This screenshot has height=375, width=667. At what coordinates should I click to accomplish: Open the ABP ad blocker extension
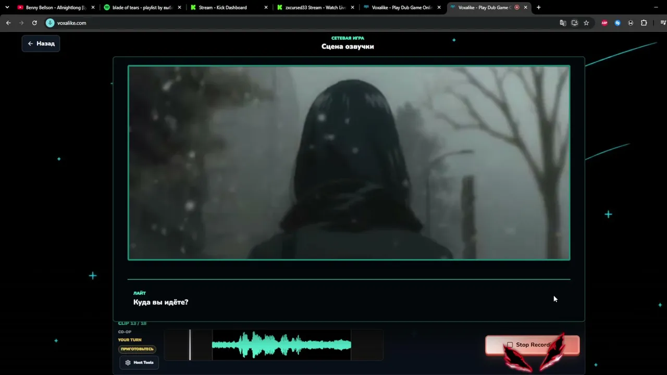604,23
